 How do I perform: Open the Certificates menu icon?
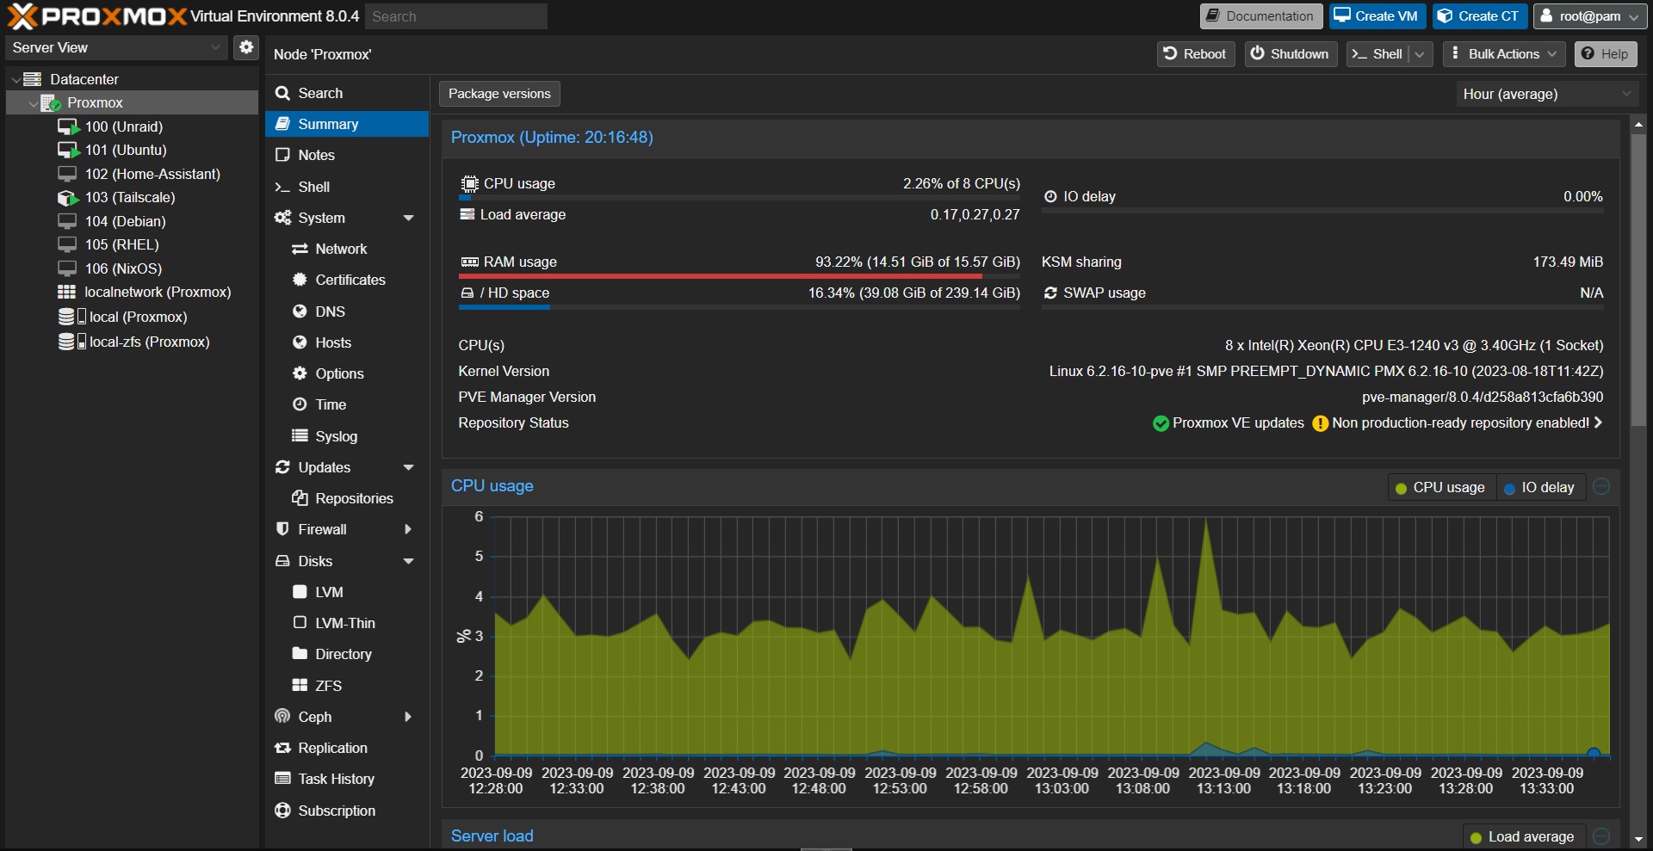point(300,280)
